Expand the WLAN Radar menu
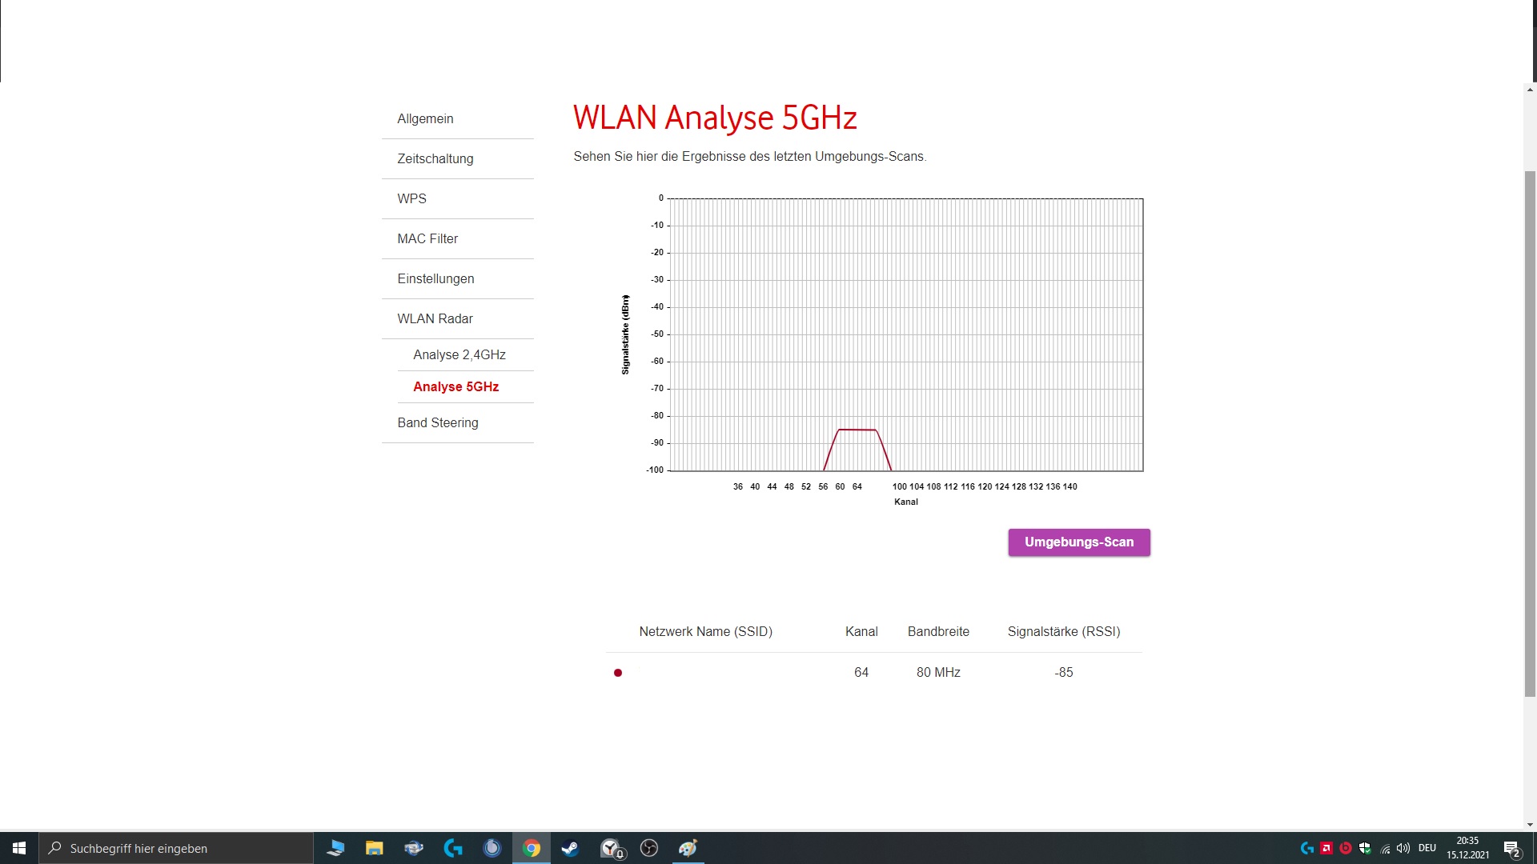Screen dimensions: 1537x864 (435, 318)
